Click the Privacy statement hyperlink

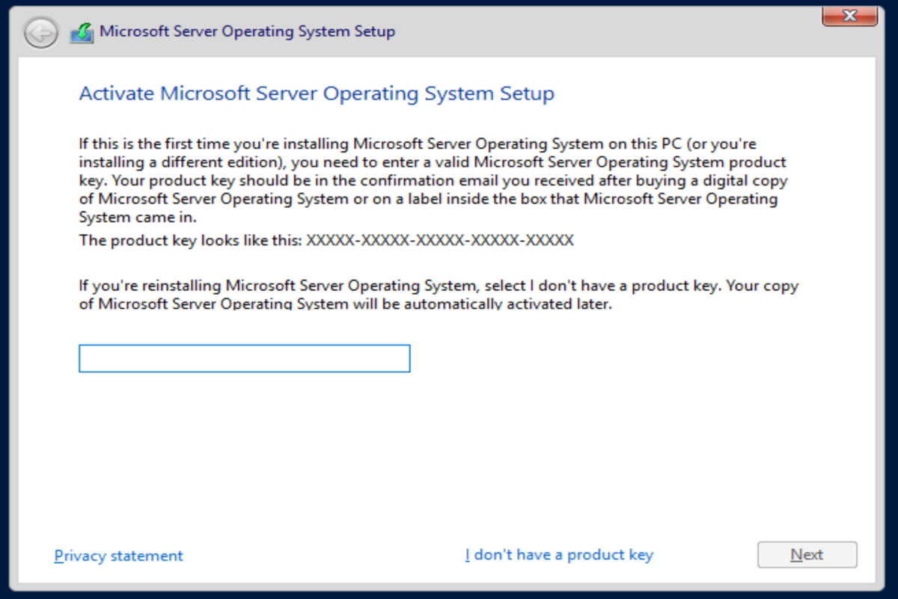[x=117, y=555]
